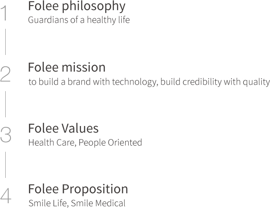Screen dimensions: 270x208
Task: Select the "Folee mission" heading
Action: tap(67, 68)
